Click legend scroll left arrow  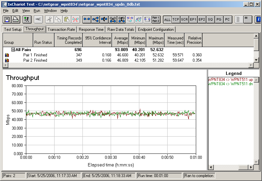211,167
